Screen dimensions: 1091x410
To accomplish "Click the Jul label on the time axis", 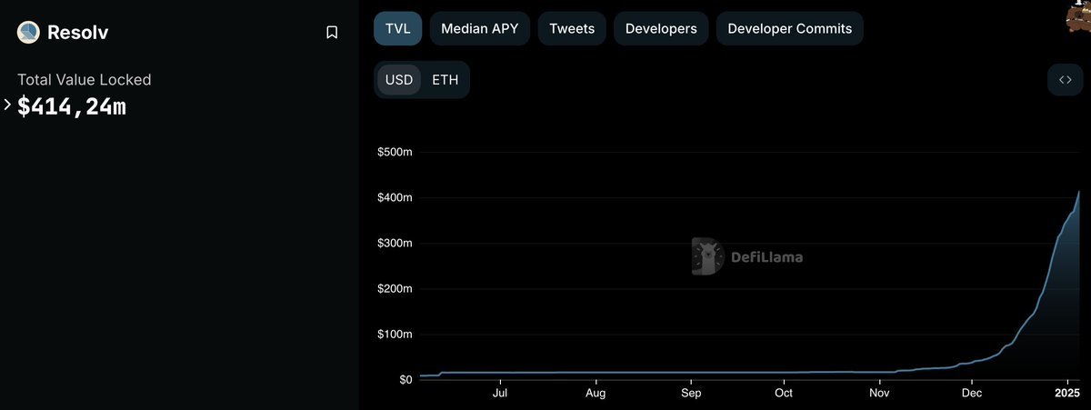I will (x=499, y=394).
